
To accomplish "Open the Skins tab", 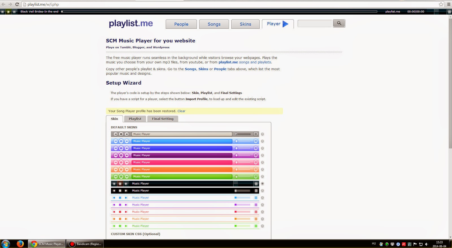I will tap(245, 24).
